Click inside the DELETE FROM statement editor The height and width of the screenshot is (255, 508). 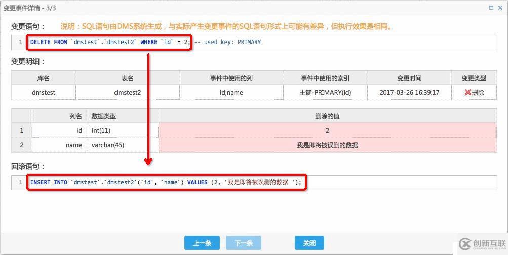point(254,42)
